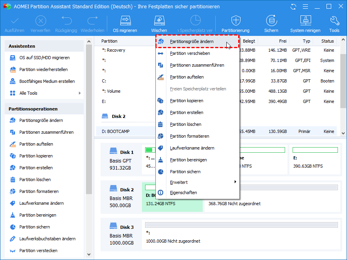Open System reinigen from toolbar
The height and width of the screenshot is (260, 347).
[x=306, y=24]
